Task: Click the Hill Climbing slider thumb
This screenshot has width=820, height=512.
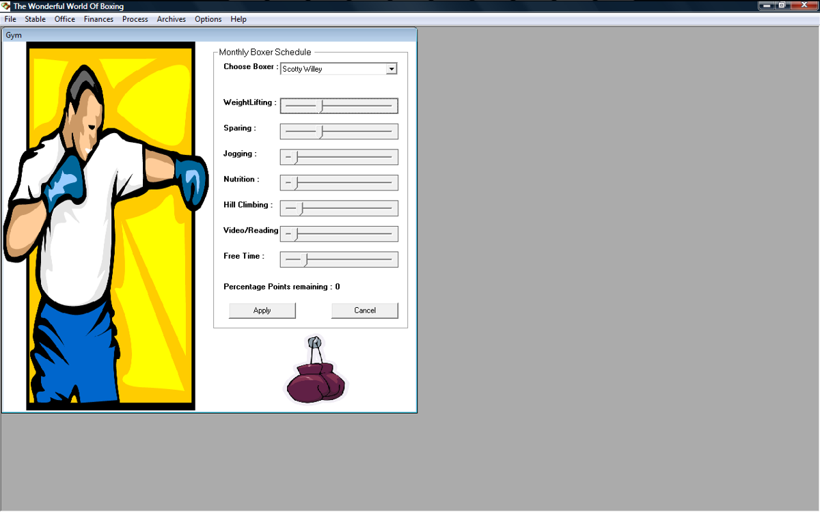Action: pyautogui.click(x=301, y=208)
